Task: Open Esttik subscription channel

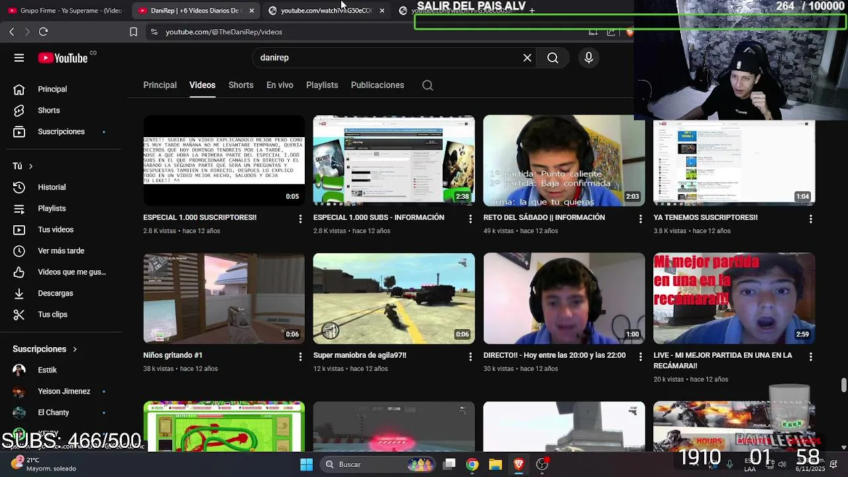Action: (x=64, y=370)
